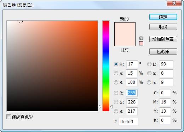The width and height of the screenshot is (184, 132).
Task: Click the 檢色器 (前景色) title text
Action: (18, 5)
